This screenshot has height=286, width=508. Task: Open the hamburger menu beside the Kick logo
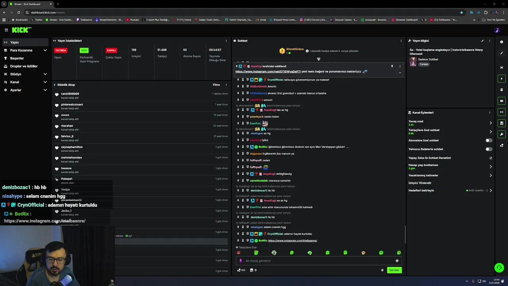(x=6, y=30)
